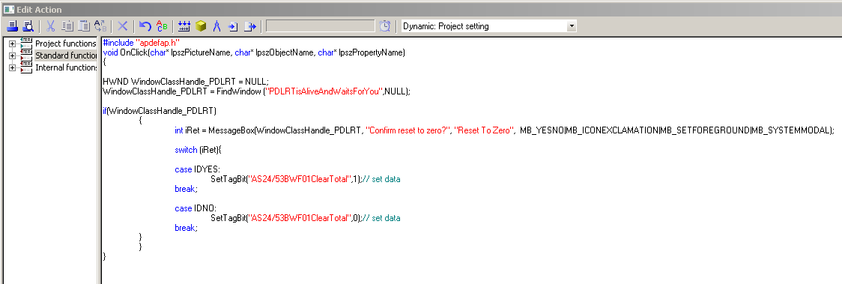Click the if(WindowClassHandle_PDLRT) line
This screenshot has width=842, height=284.
click(x=160, y=111)
